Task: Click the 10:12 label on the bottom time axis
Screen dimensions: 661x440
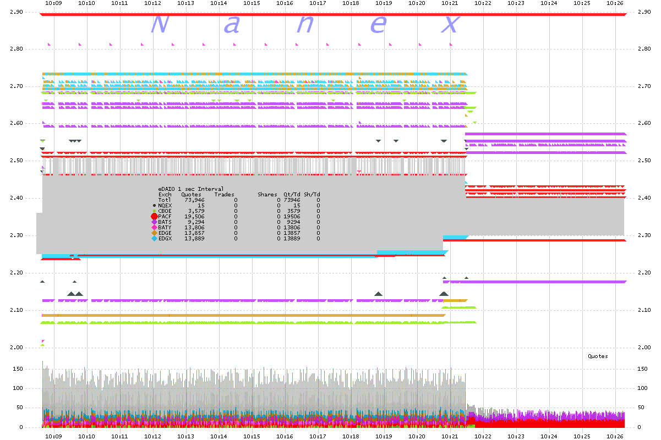Action: (152, 437)
